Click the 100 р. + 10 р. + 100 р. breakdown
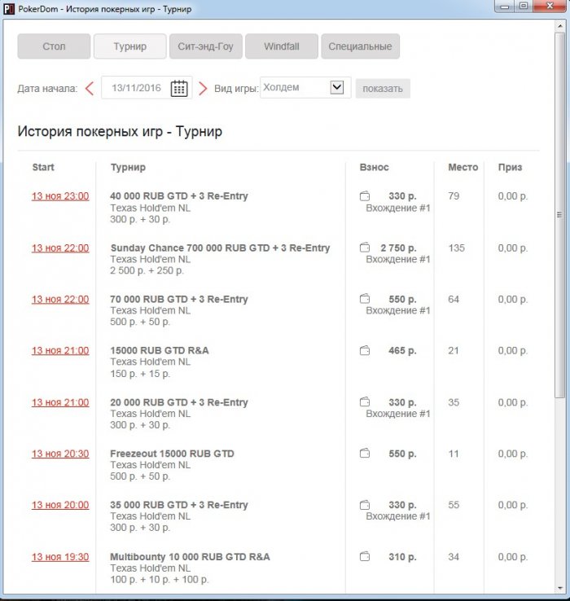 pos(160,580)
